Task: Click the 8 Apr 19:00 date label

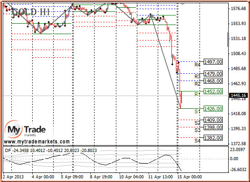Action: pyautogui.click(x=101, y=177)
